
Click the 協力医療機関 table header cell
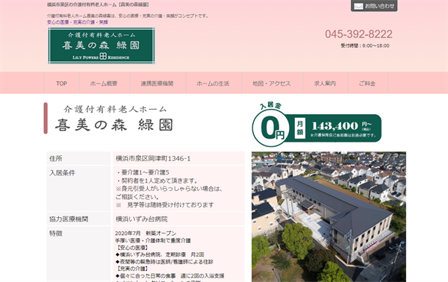pos(78,219)
